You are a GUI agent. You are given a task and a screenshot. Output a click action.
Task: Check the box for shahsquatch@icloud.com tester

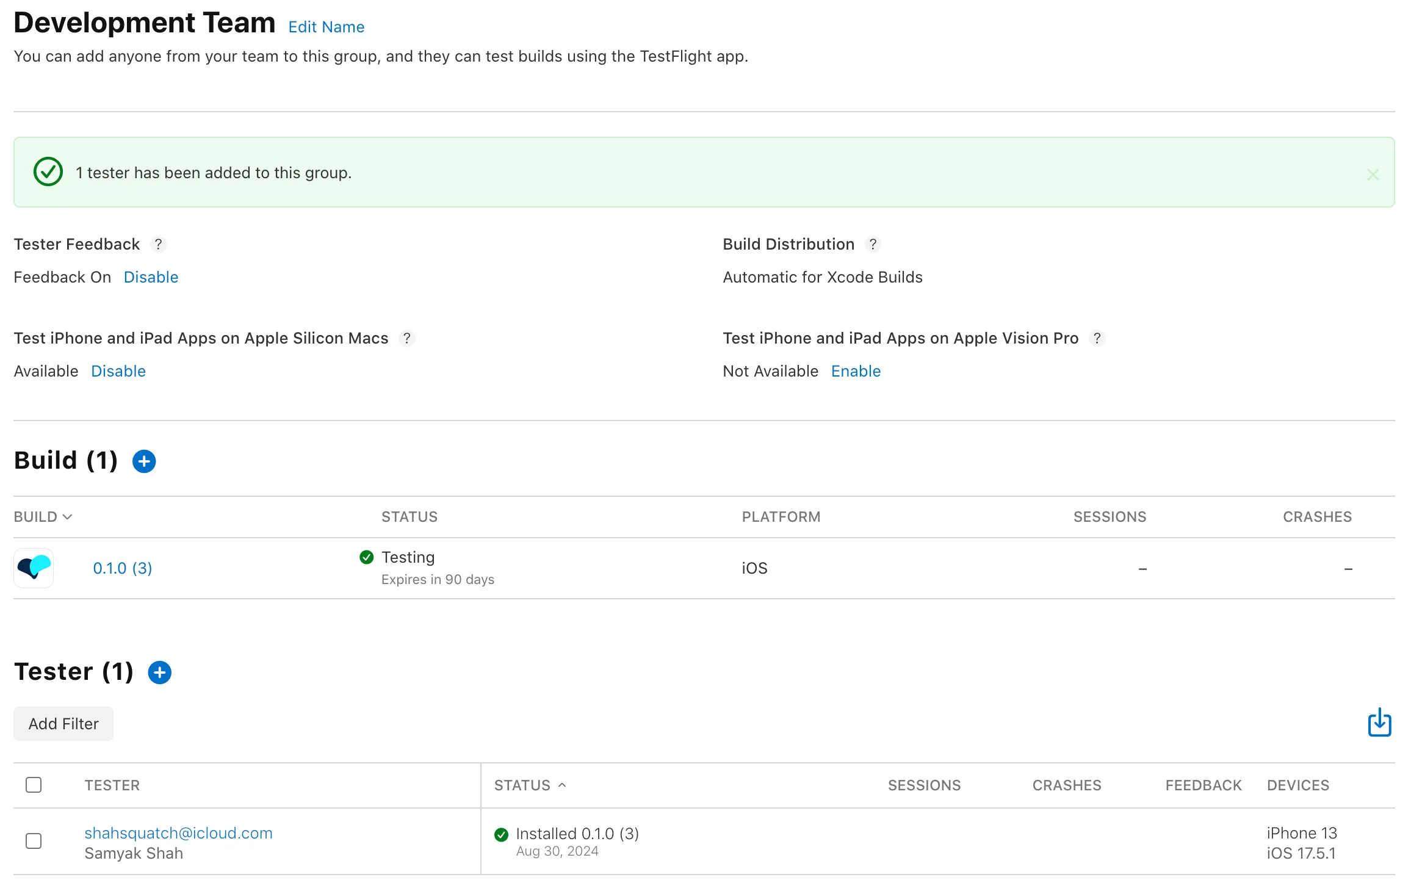click(x=34, y=841)
